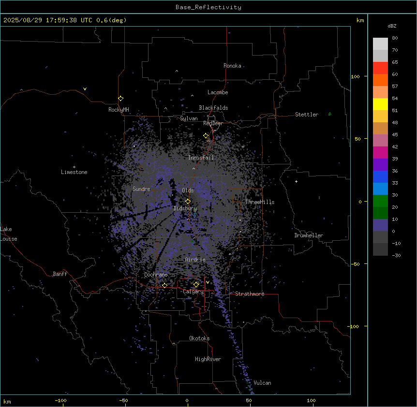The width and height of the screenshot is (417, 407).
Task: Select the white plus marker north of Drumheller
Action: pos(296,181)
